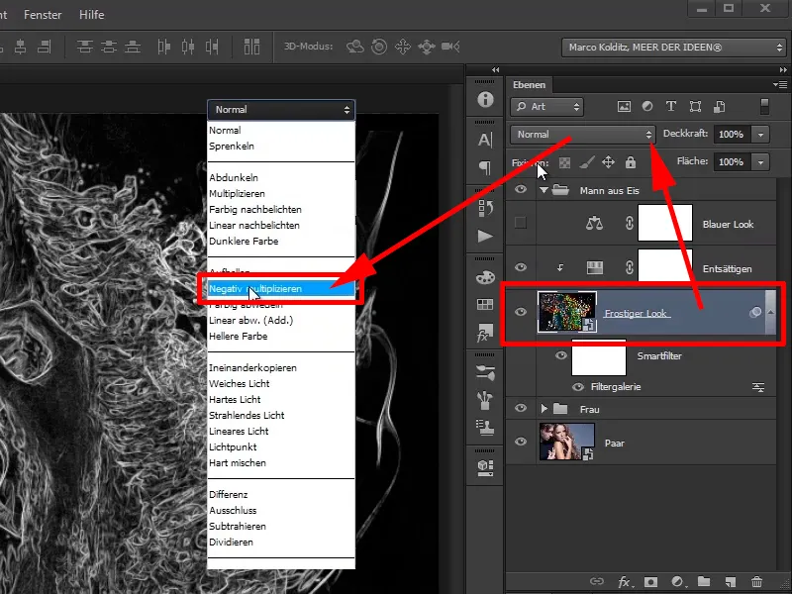Open the Actions panel play icon
Viewport: 792px width, 594px height.
click(x=485, y=236)
